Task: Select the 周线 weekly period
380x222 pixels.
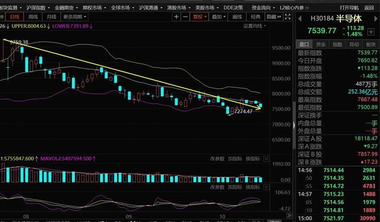Action: [33, 17]
